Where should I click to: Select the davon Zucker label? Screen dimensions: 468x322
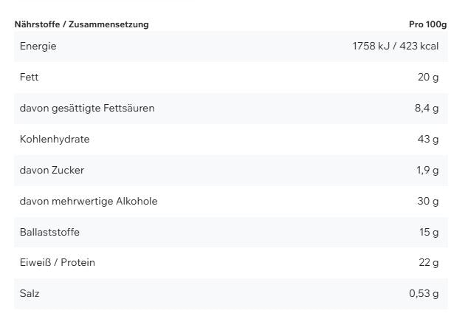click(x=52, y=171)
